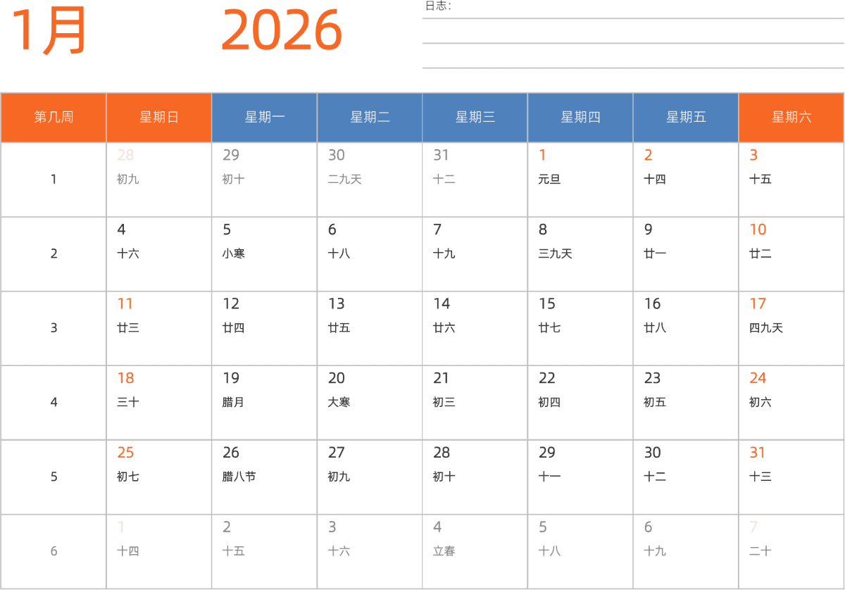This screenshot has width=845, height=590.
Task: Click the 日志 notes label
Action: pos(438,6)
